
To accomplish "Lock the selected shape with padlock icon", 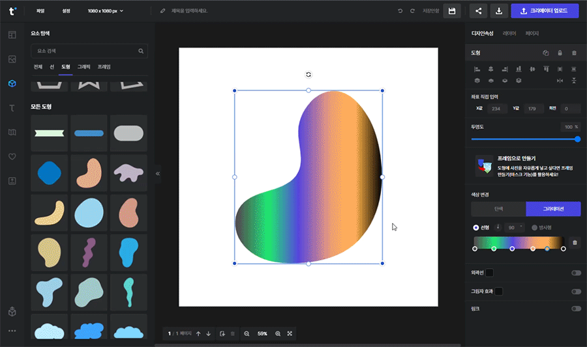I will click(560, 53).
